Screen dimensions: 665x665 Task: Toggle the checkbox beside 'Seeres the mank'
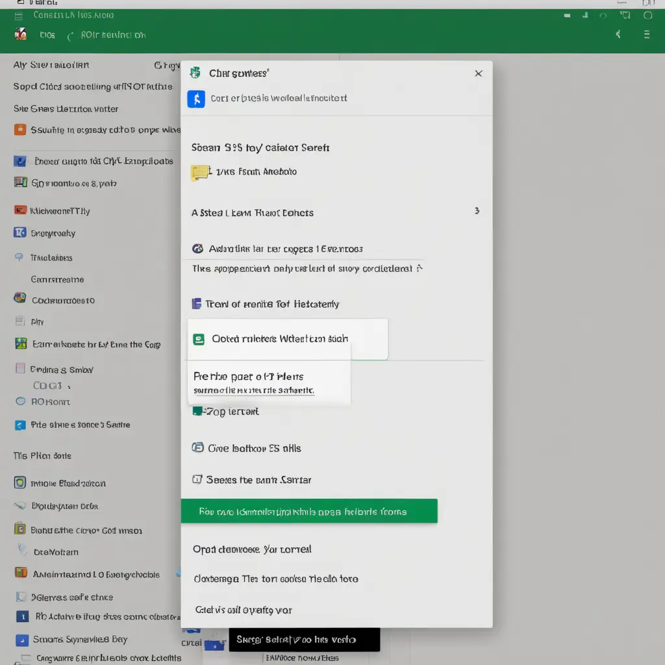click(x=197, y=480)
